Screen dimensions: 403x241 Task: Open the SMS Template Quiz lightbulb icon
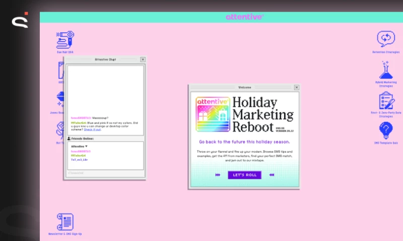pyautogui.click(x=386, y=131)
